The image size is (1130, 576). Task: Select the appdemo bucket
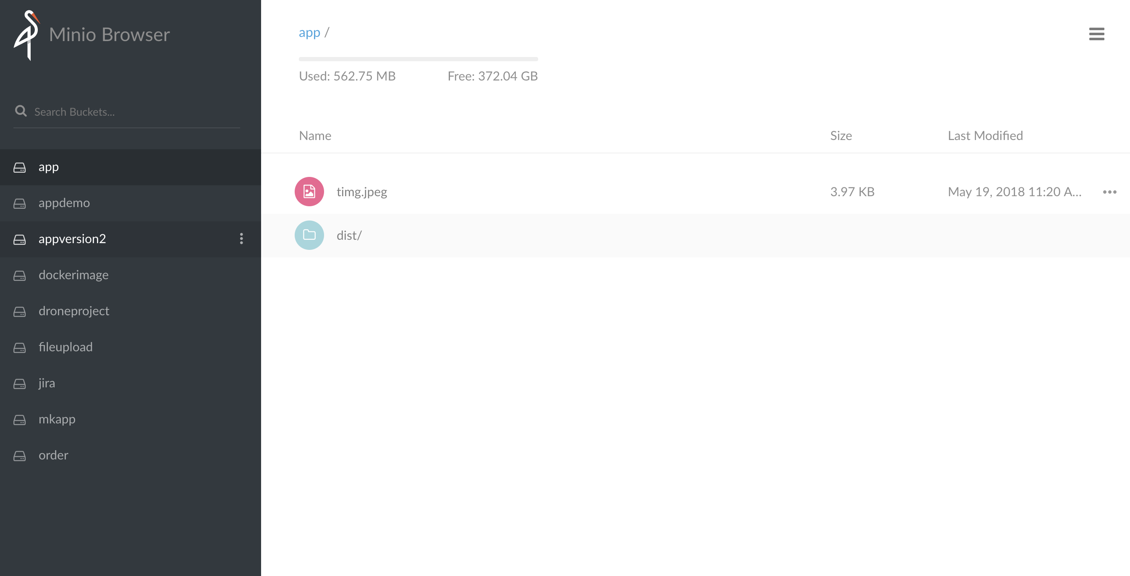(x=64, y=203)
